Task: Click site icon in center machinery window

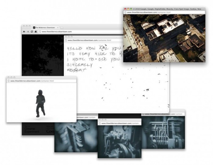Action: (x=100, y=123)
